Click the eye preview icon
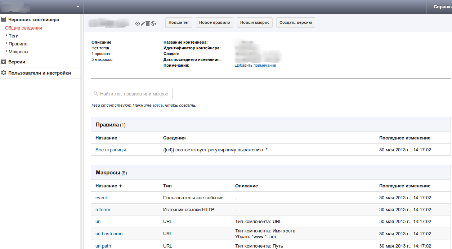The width and height of the screenshot is (452, 249). pos(137,23)
